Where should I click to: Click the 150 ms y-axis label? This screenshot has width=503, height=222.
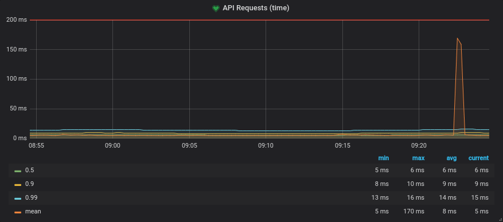pos(17,50)
